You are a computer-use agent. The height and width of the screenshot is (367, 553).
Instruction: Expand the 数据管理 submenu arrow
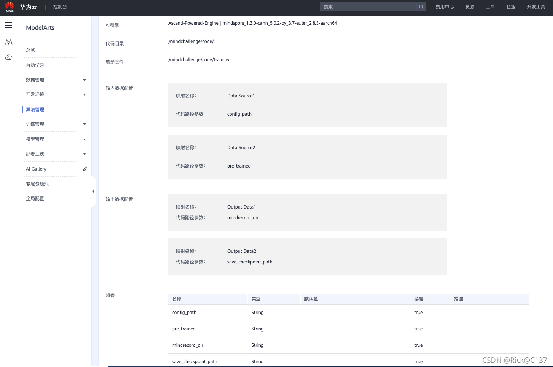(84, 80)
